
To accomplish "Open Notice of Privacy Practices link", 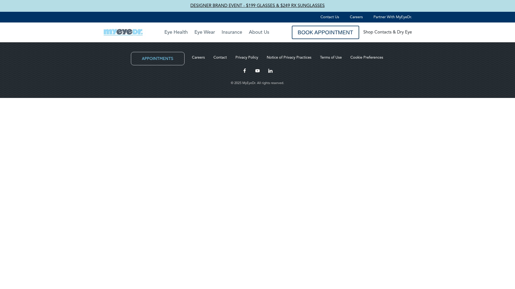I will pyautogui.click(x=289, y=58).
